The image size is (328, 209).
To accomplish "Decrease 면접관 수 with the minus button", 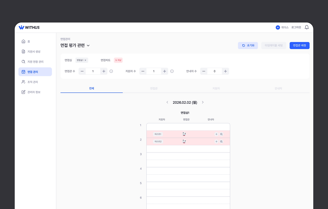I will pos(82,71).
